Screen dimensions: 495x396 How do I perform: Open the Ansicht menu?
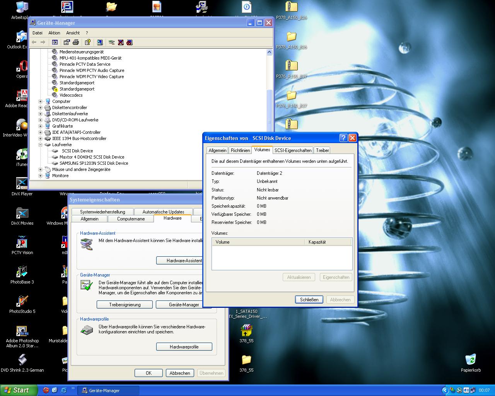(73, 33)
